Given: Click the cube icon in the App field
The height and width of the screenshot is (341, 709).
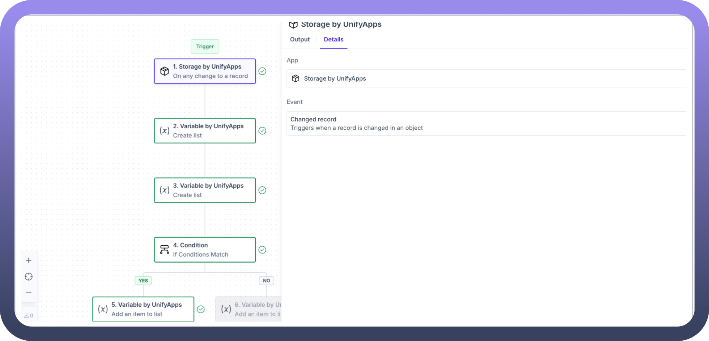Looking at the screenshot, I should (296, 78).
